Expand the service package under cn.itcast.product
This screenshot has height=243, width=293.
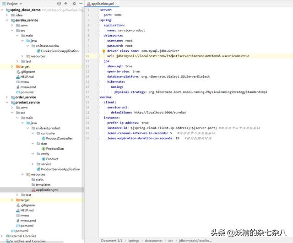[x=33, y=164]
